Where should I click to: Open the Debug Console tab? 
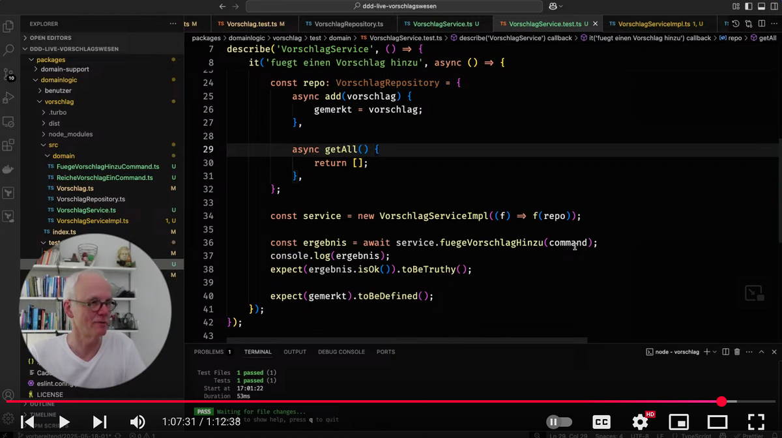(341, 352)
